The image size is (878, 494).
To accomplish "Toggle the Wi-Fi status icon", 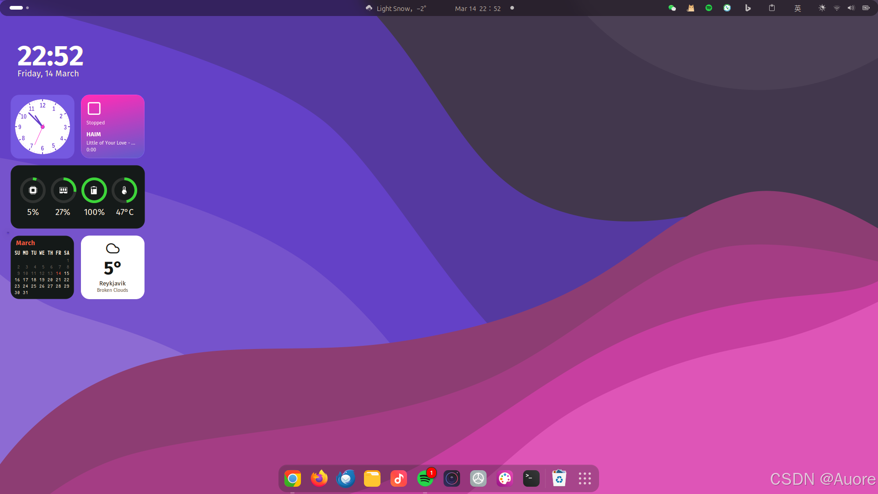I will coord(836,8).
